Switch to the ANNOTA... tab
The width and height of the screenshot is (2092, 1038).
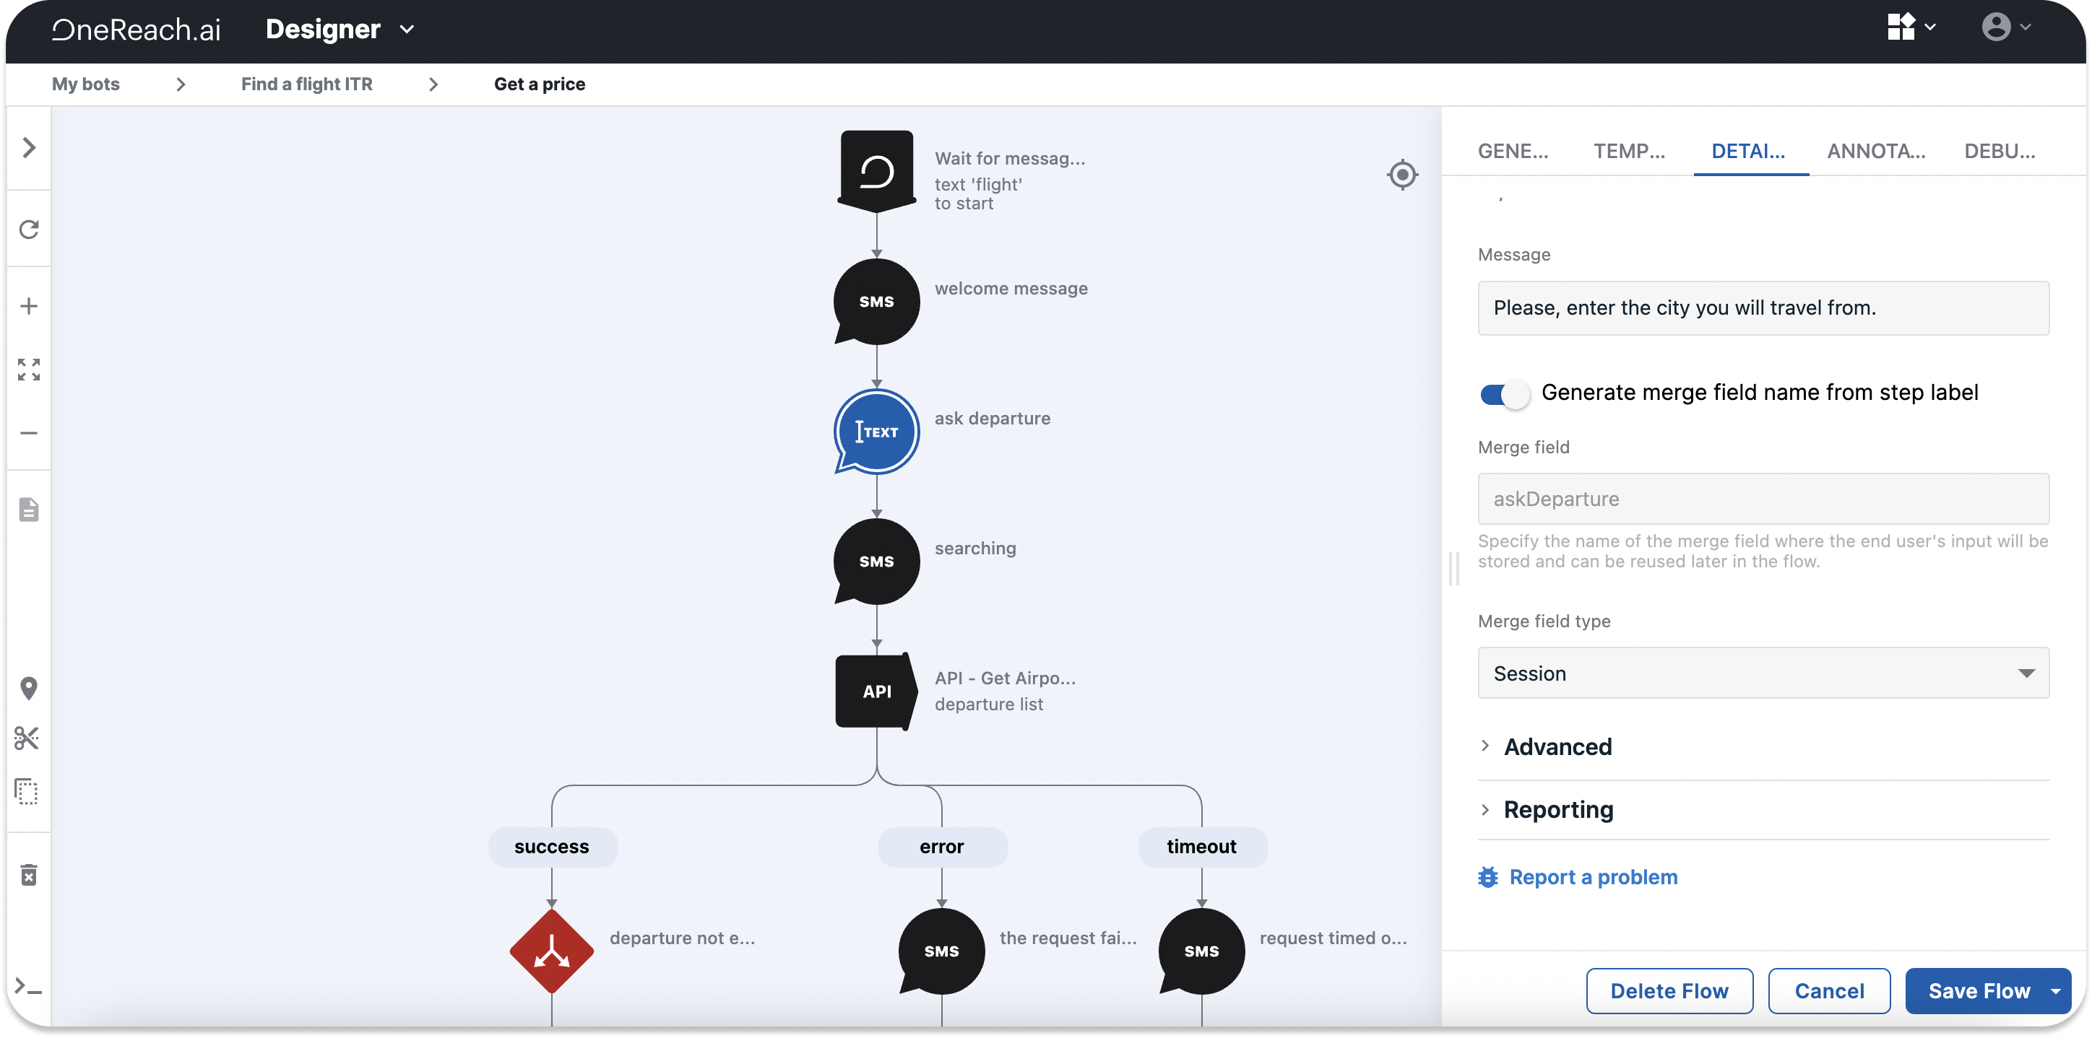[1875, 151]
